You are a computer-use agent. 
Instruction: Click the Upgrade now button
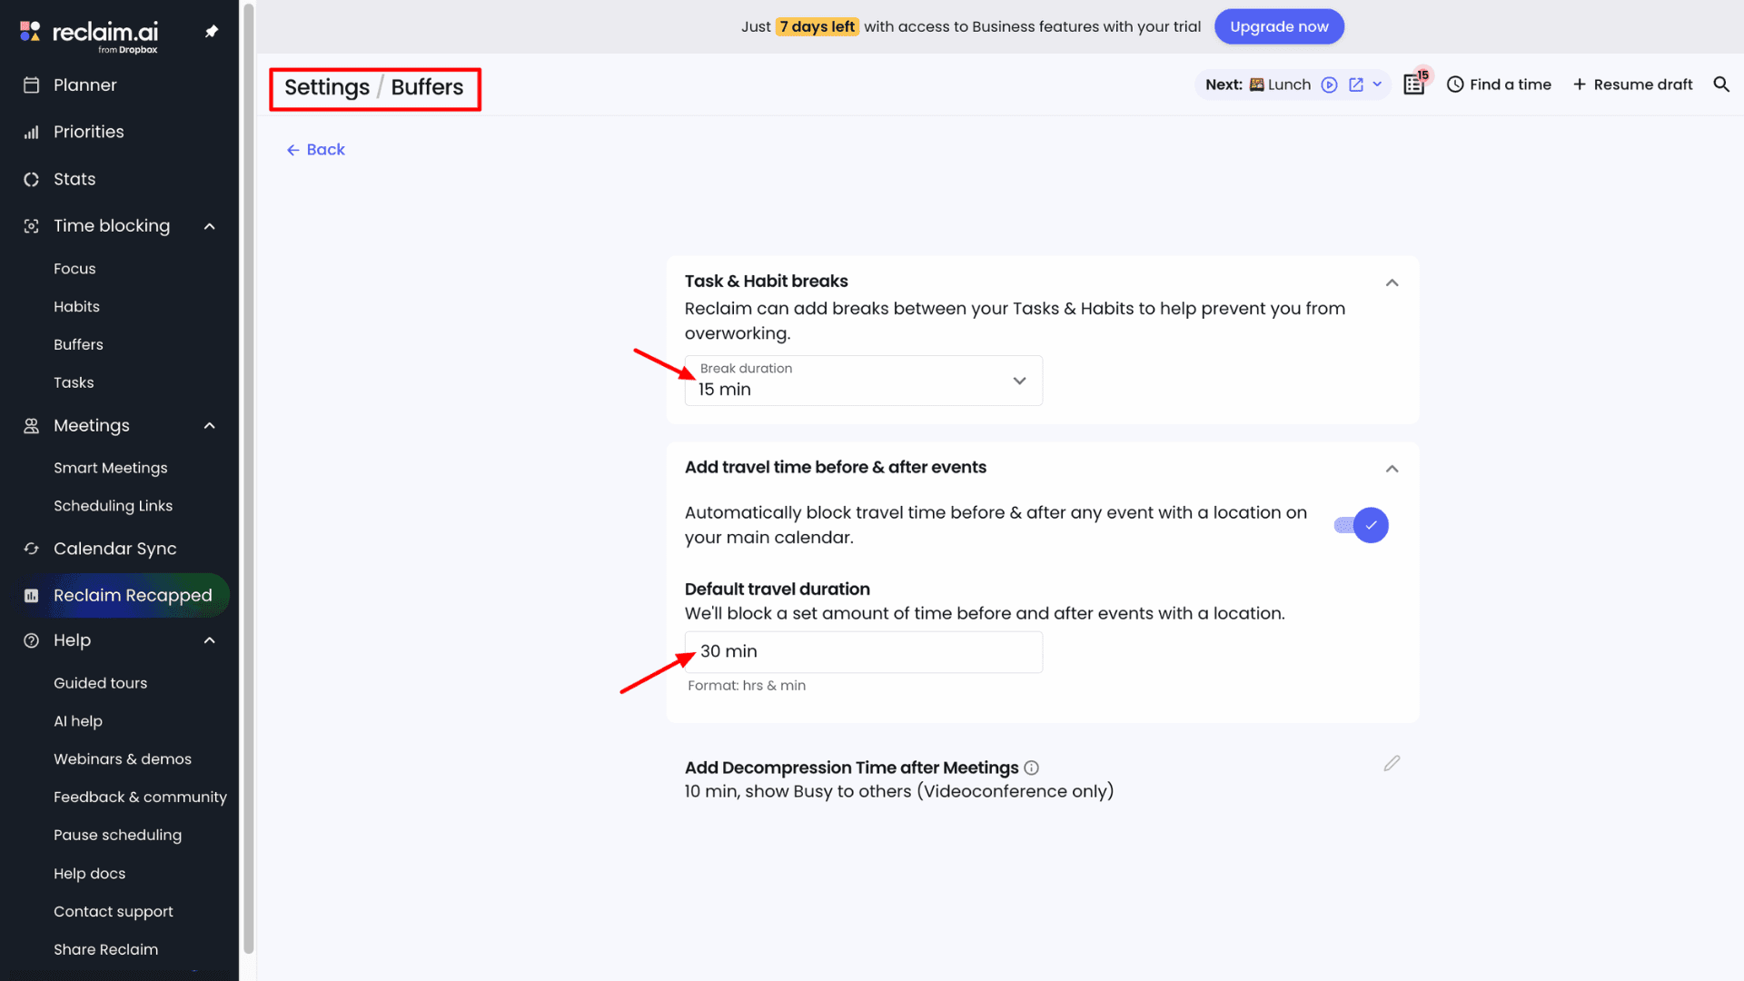pyautogui.click(x=1279, y=26)
